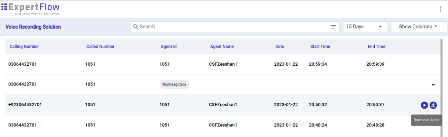The height and width of the screenshot is (137, 448).
Task: Click the Multi-Leg Calls badge
Action: point(174,84)
